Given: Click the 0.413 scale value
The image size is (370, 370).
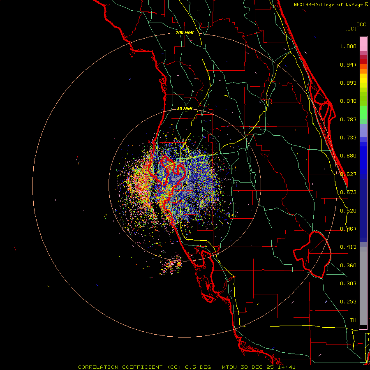Looking at the screenshot, I should click(x=348, y=247).
